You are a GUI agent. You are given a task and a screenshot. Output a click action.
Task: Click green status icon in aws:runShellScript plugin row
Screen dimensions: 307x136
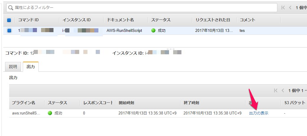(x=50, y=113)
